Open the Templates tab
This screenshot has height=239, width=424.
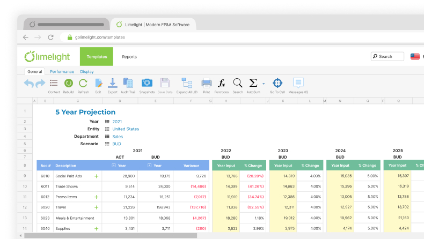click(x=97, y=56)
